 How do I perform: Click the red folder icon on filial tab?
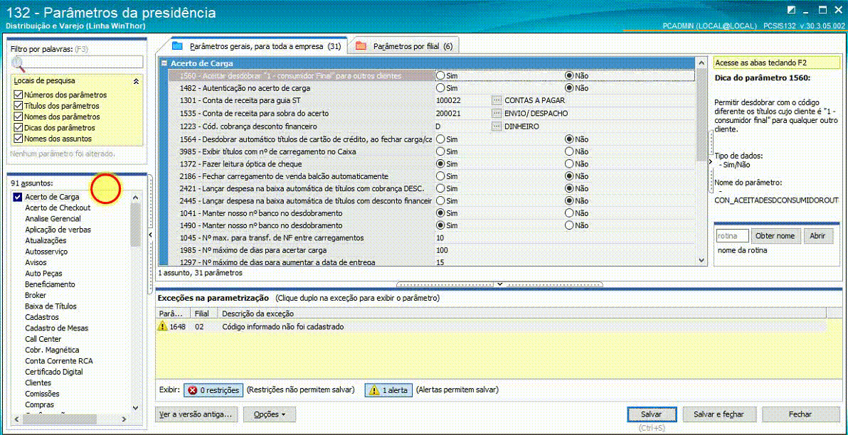pos(361,46)
